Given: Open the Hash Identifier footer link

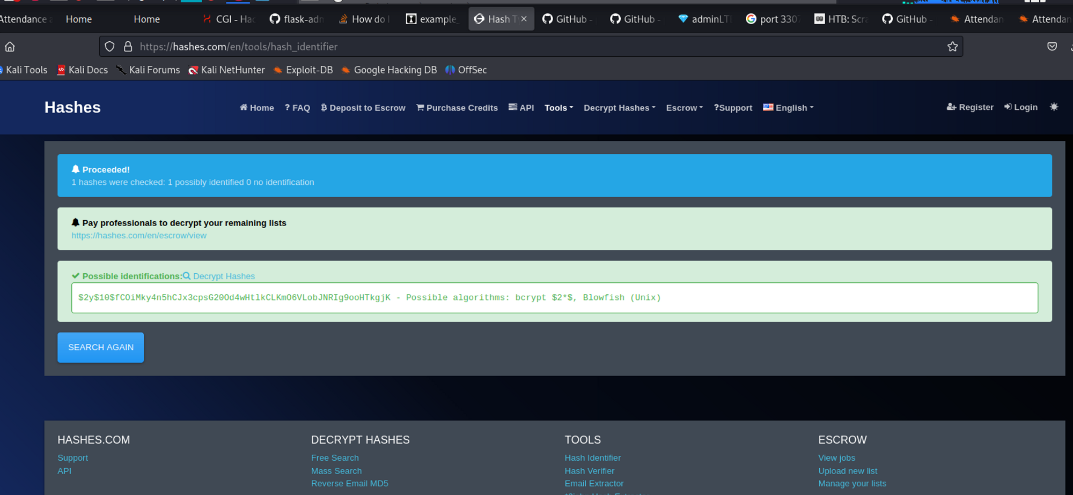Looking at the screenshot, I should pos(592,457).
